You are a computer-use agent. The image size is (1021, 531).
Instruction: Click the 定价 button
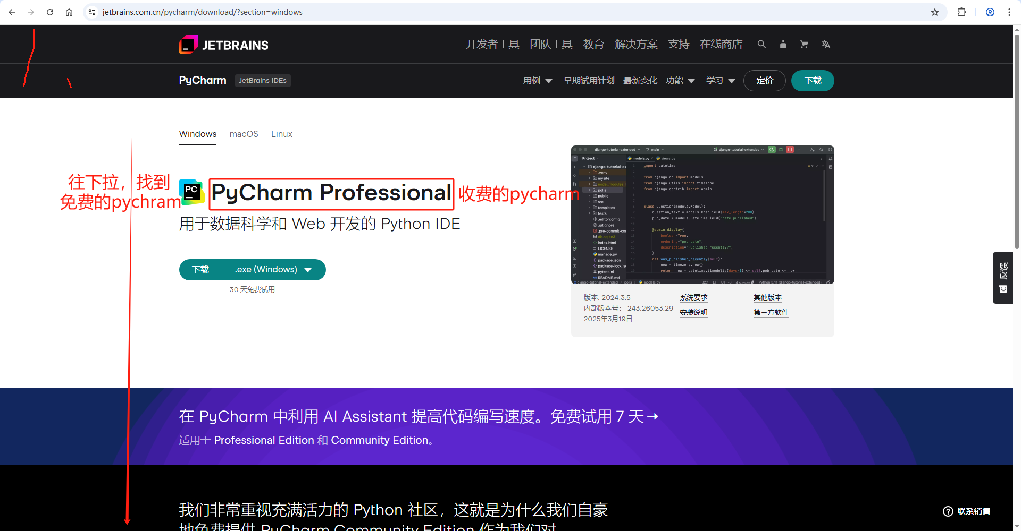pos(765,81)
